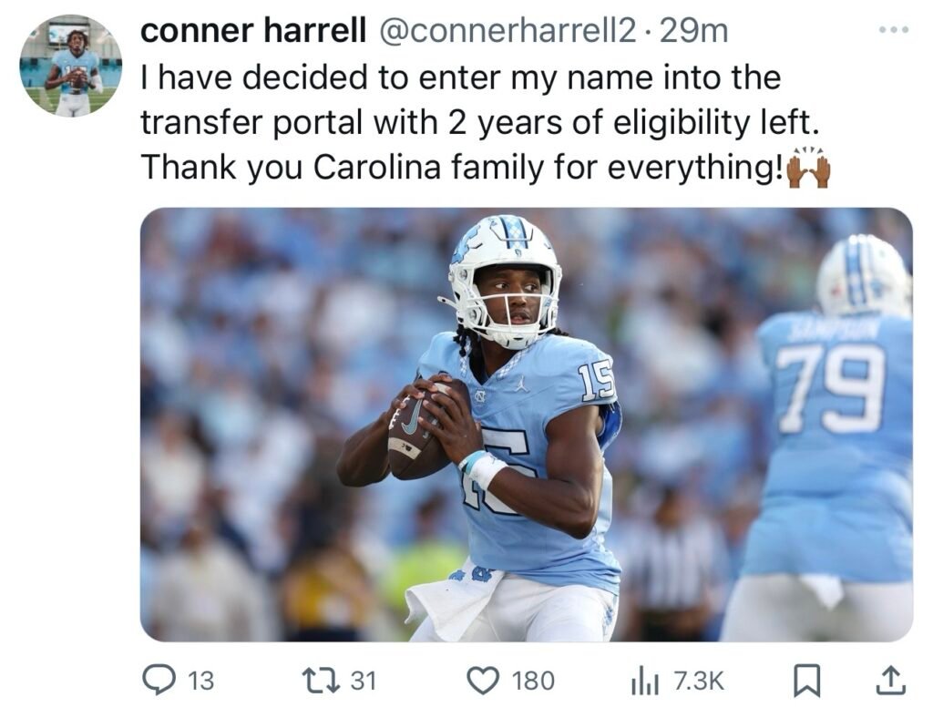The image size is (933, 728).
Task: Open the three-dot more options menu
Action: click(895, 30)
